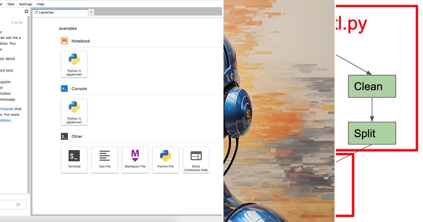Image resolution: width=423 pixels, height=222 pixels.
Task: Create a new Text File
Action: click(105, 160)
